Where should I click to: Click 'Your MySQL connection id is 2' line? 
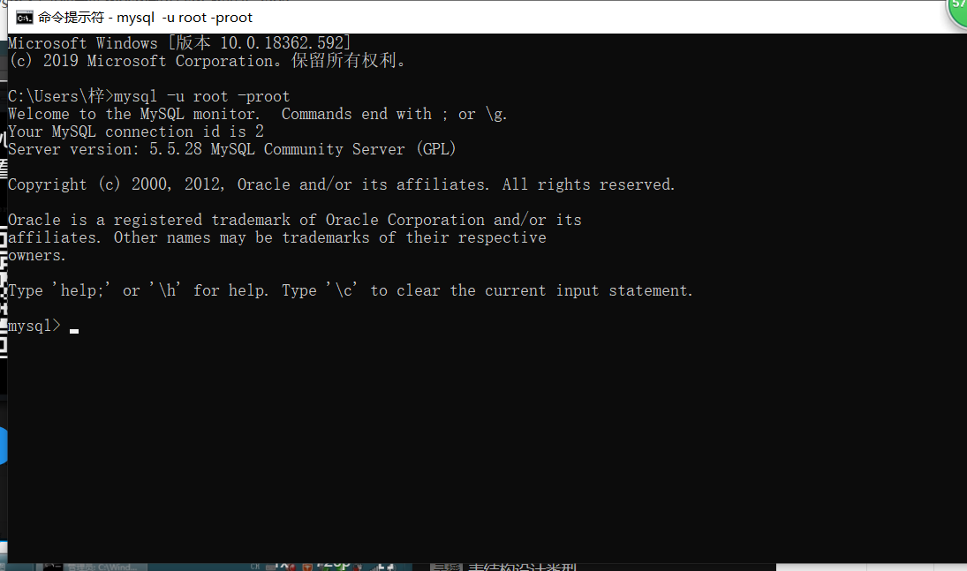click(x=136, y=132)
